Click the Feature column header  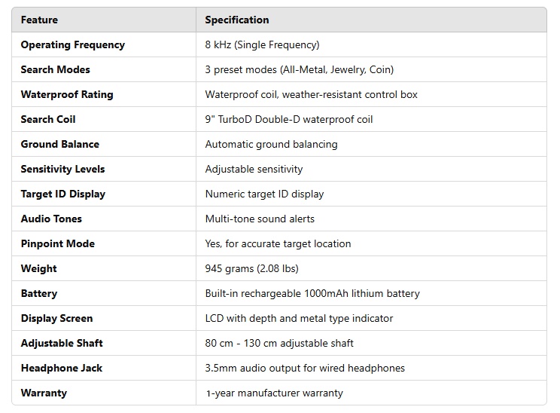pos(39,20)
